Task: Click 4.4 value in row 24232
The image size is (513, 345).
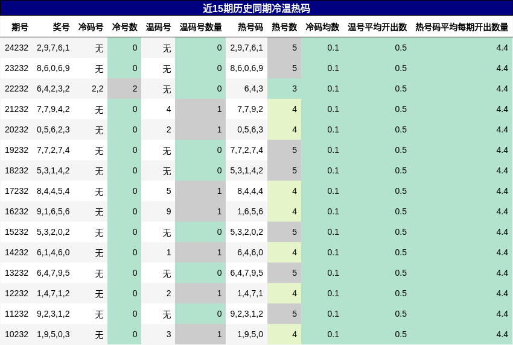Action: [502, 48]
